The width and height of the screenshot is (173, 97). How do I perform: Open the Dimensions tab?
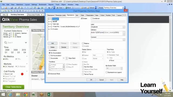point(51,15)
